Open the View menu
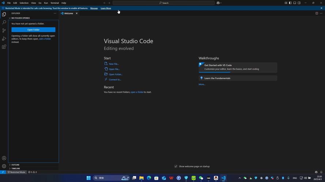This screenshot has width=325, height=182. click(34, 3)
